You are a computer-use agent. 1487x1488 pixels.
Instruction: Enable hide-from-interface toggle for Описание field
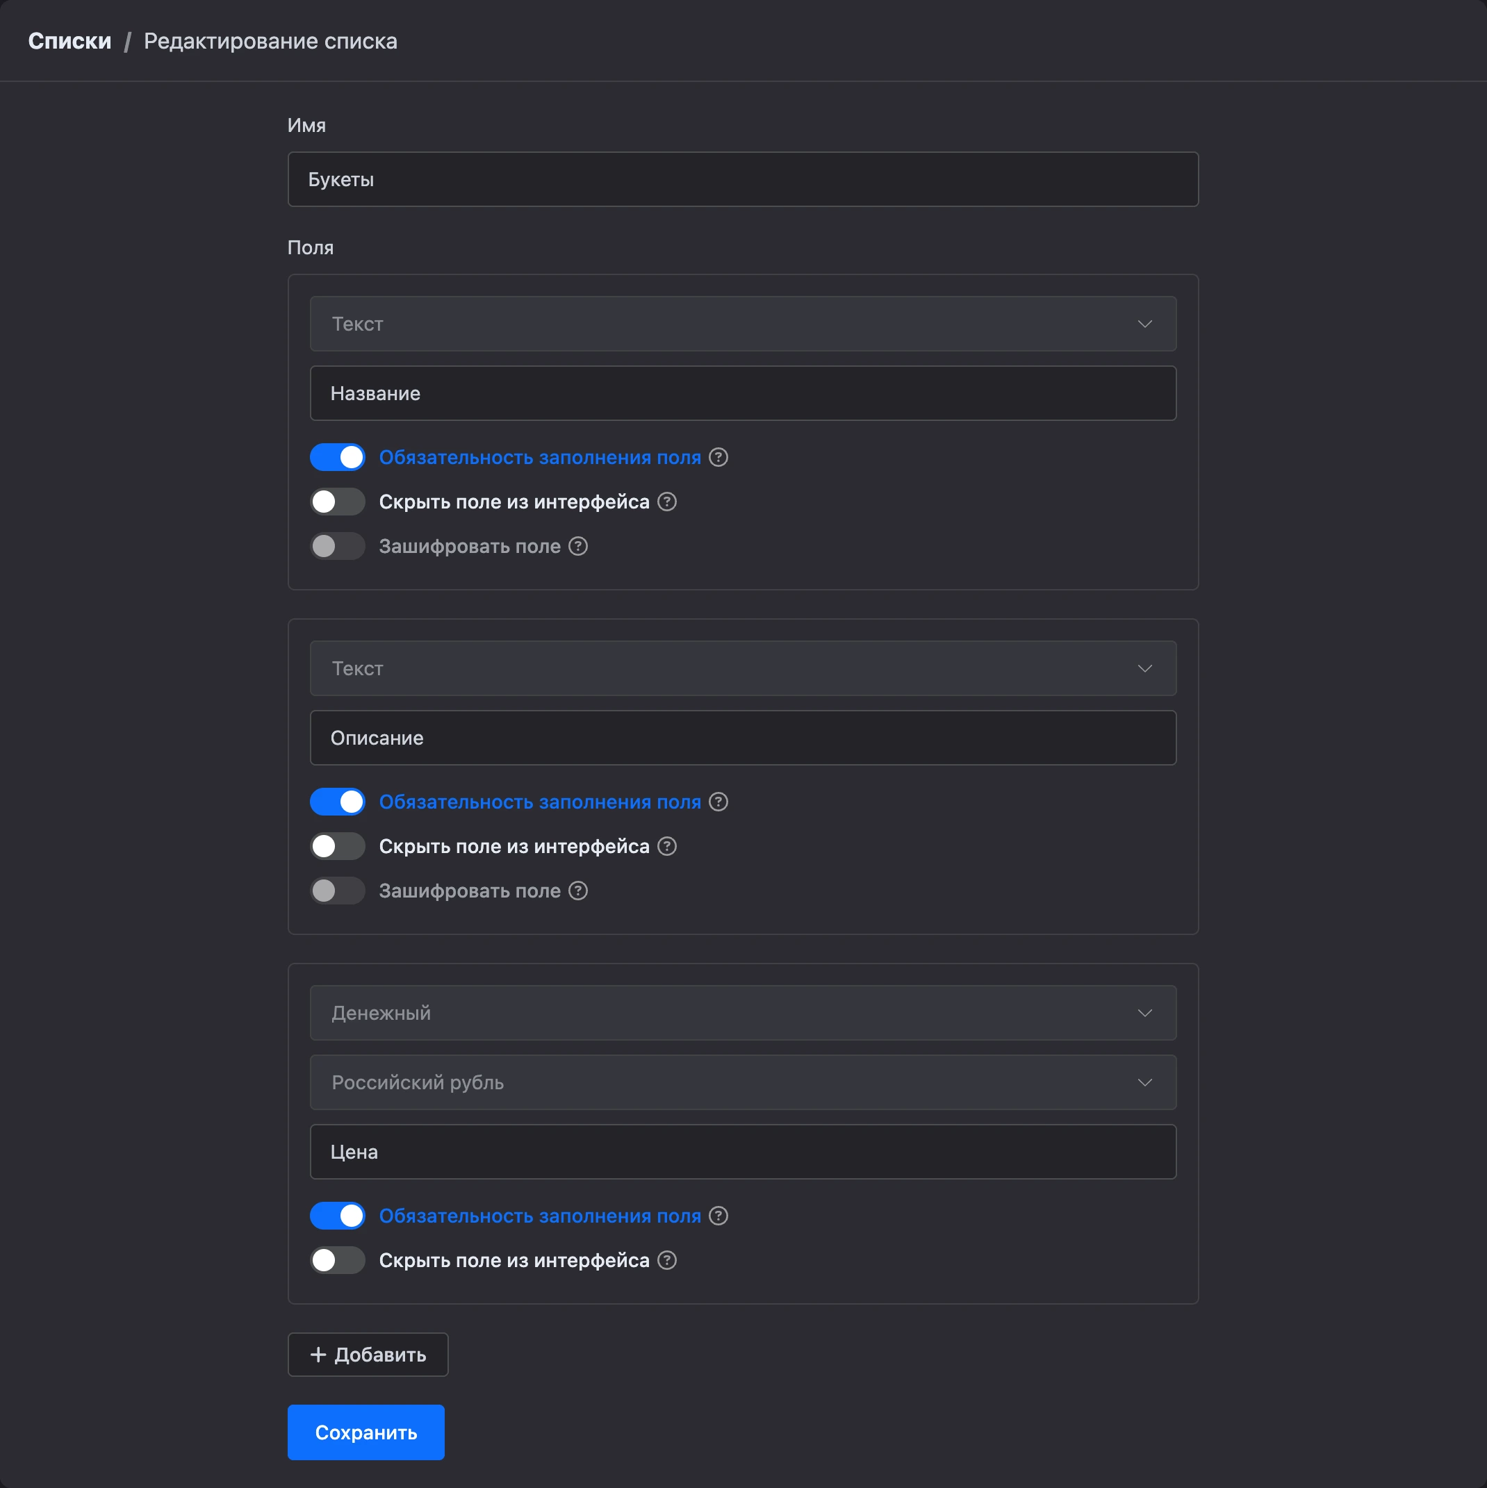[x=338, y=848]
